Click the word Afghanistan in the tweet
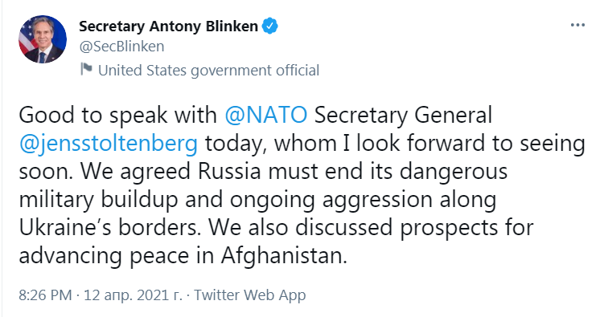The image size is (600, 317). coord(284,255)
